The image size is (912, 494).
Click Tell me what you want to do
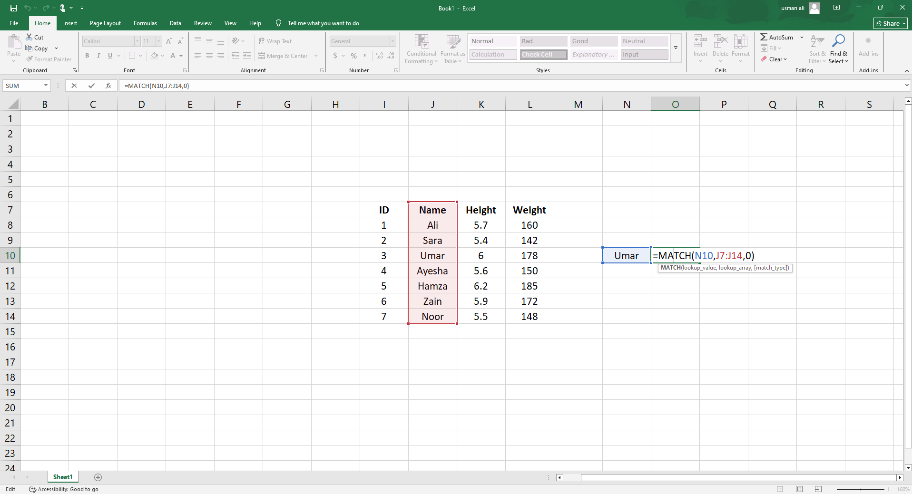323,23
